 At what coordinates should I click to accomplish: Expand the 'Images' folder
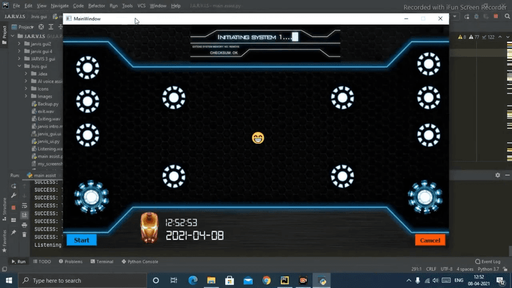click(26, 96)
